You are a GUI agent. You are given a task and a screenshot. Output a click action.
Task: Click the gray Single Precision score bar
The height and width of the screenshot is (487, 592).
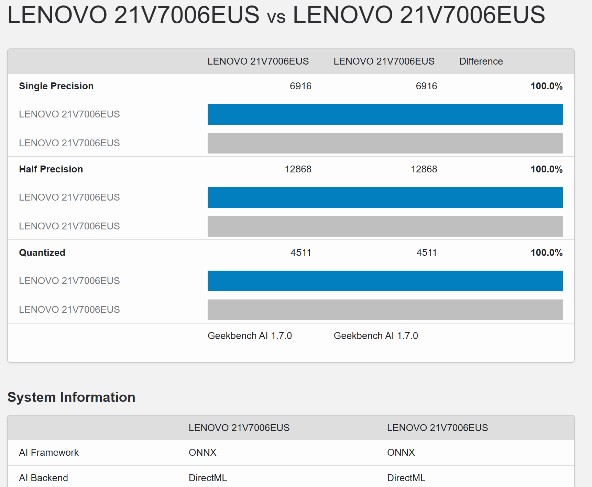(385, 143)
